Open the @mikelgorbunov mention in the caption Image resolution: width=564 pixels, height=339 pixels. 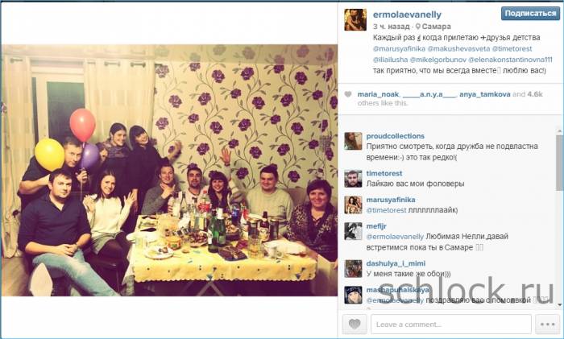(438, 60)
